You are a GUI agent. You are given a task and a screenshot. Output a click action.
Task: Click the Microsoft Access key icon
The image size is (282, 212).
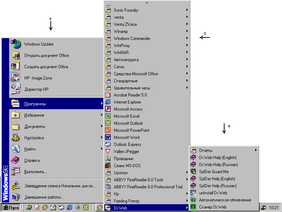point(108,109)
